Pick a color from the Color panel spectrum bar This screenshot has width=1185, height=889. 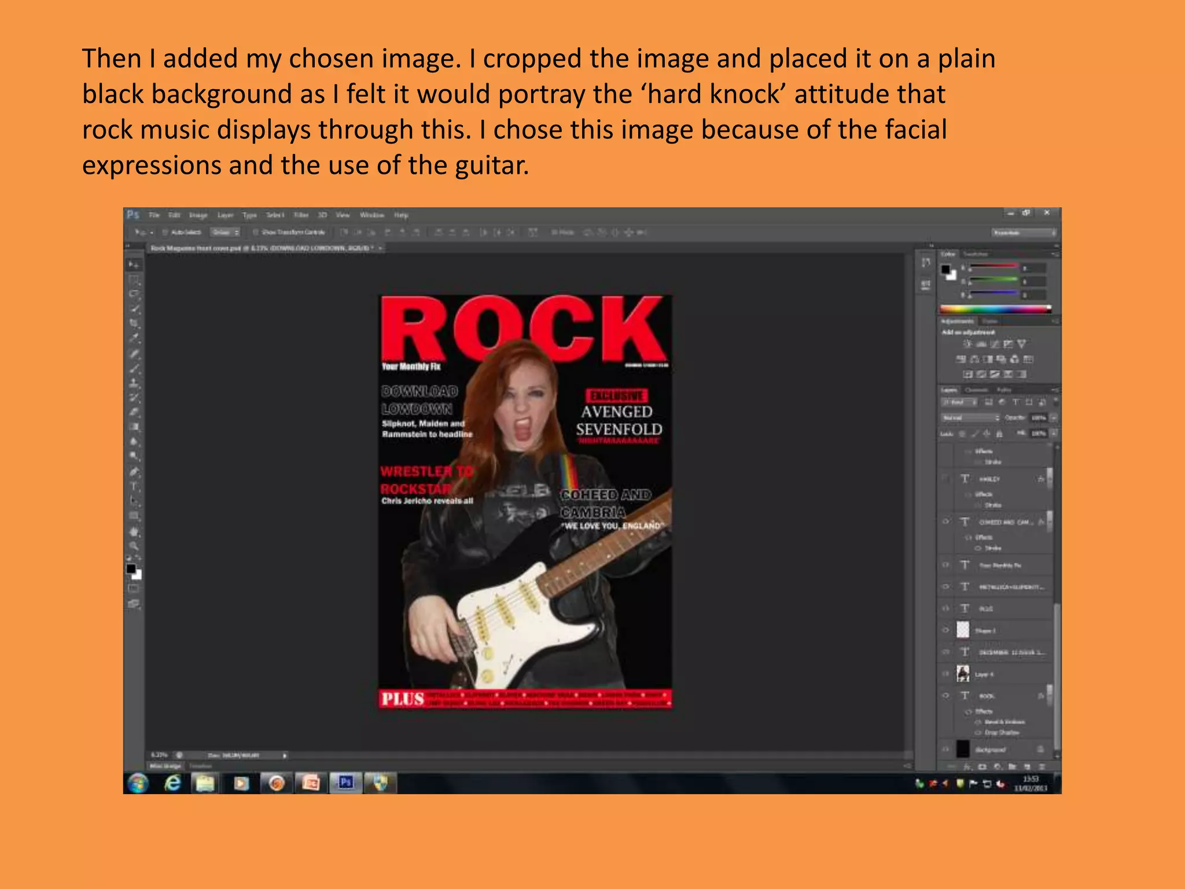pyautogui.click(x=995, y=308)
